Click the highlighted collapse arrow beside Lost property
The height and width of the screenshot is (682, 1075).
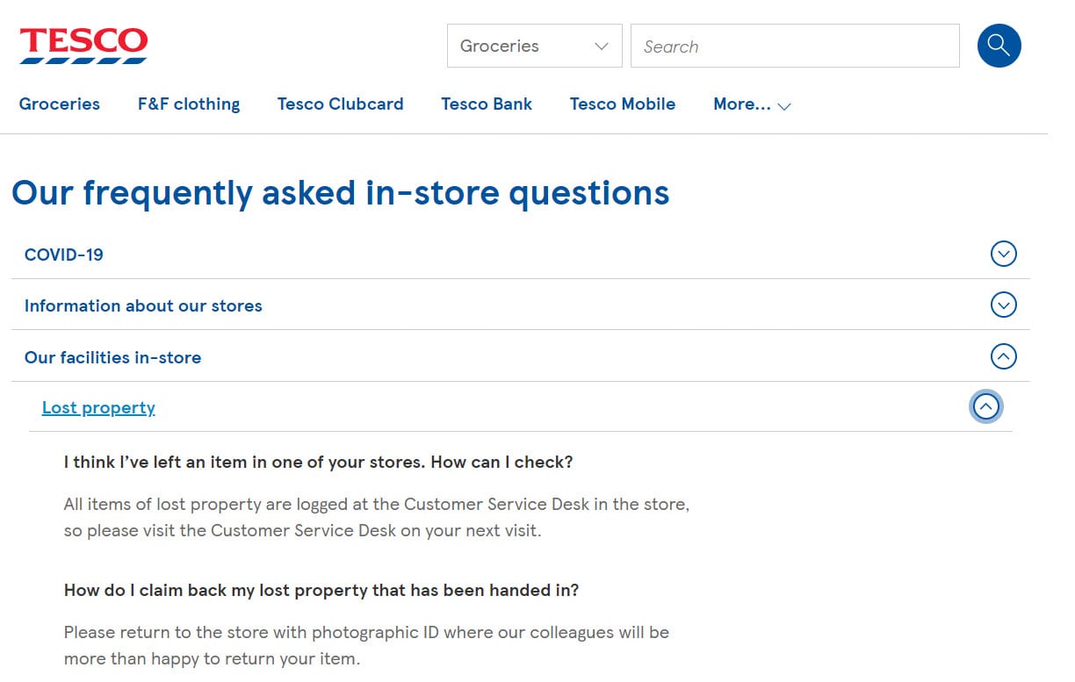986,406
